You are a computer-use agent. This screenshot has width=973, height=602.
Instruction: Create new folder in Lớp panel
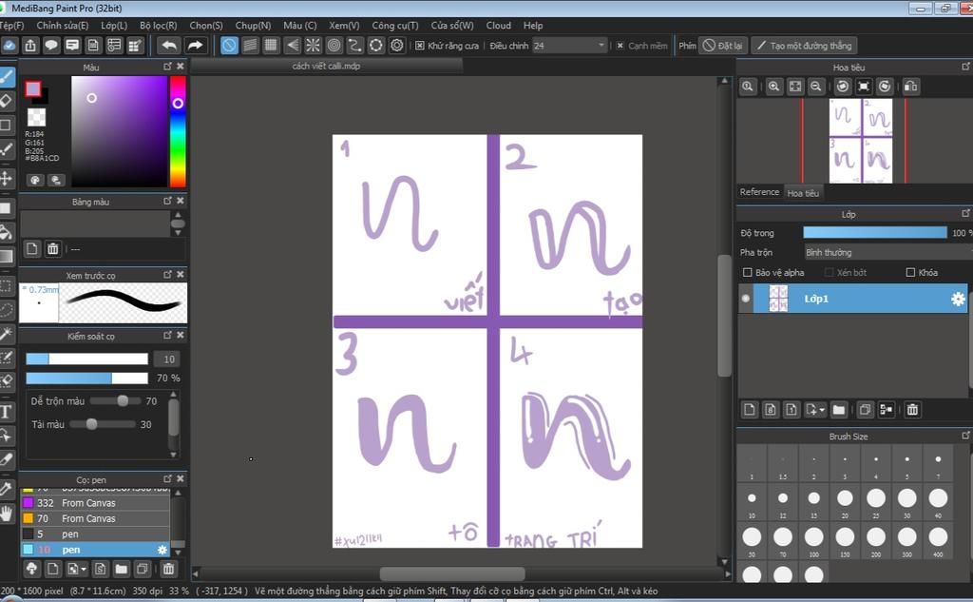point(839,409)
